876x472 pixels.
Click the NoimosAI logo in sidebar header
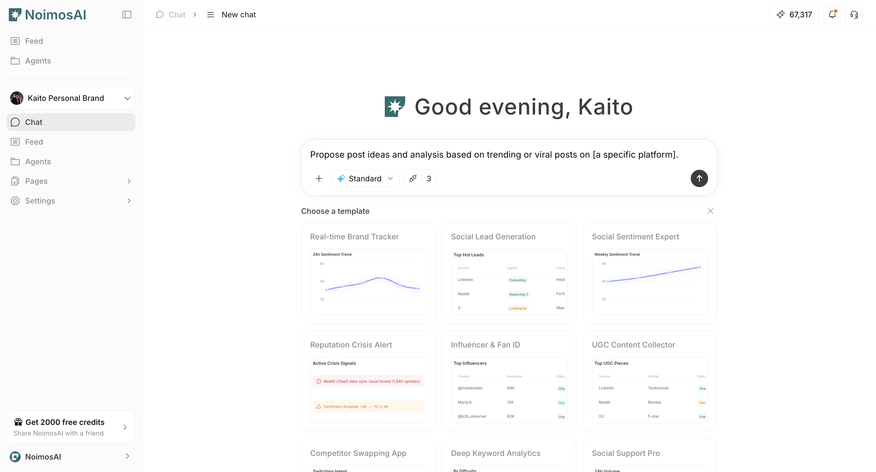click(x=47, y=15)
